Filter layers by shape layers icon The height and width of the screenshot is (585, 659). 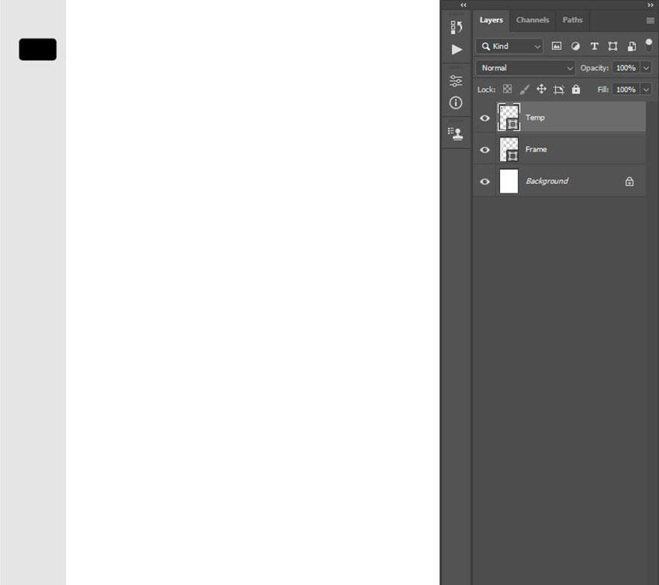tap(613, 46)
